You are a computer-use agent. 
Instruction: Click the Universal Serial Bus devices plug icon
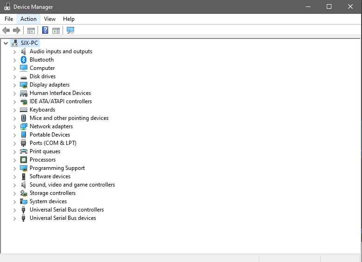(x=23, y=218)
